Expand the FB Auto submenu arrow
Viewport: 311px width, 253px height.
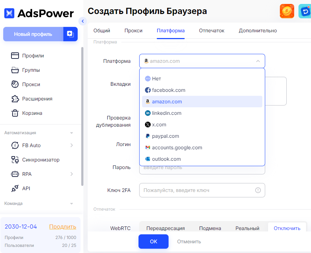point(72,145)
